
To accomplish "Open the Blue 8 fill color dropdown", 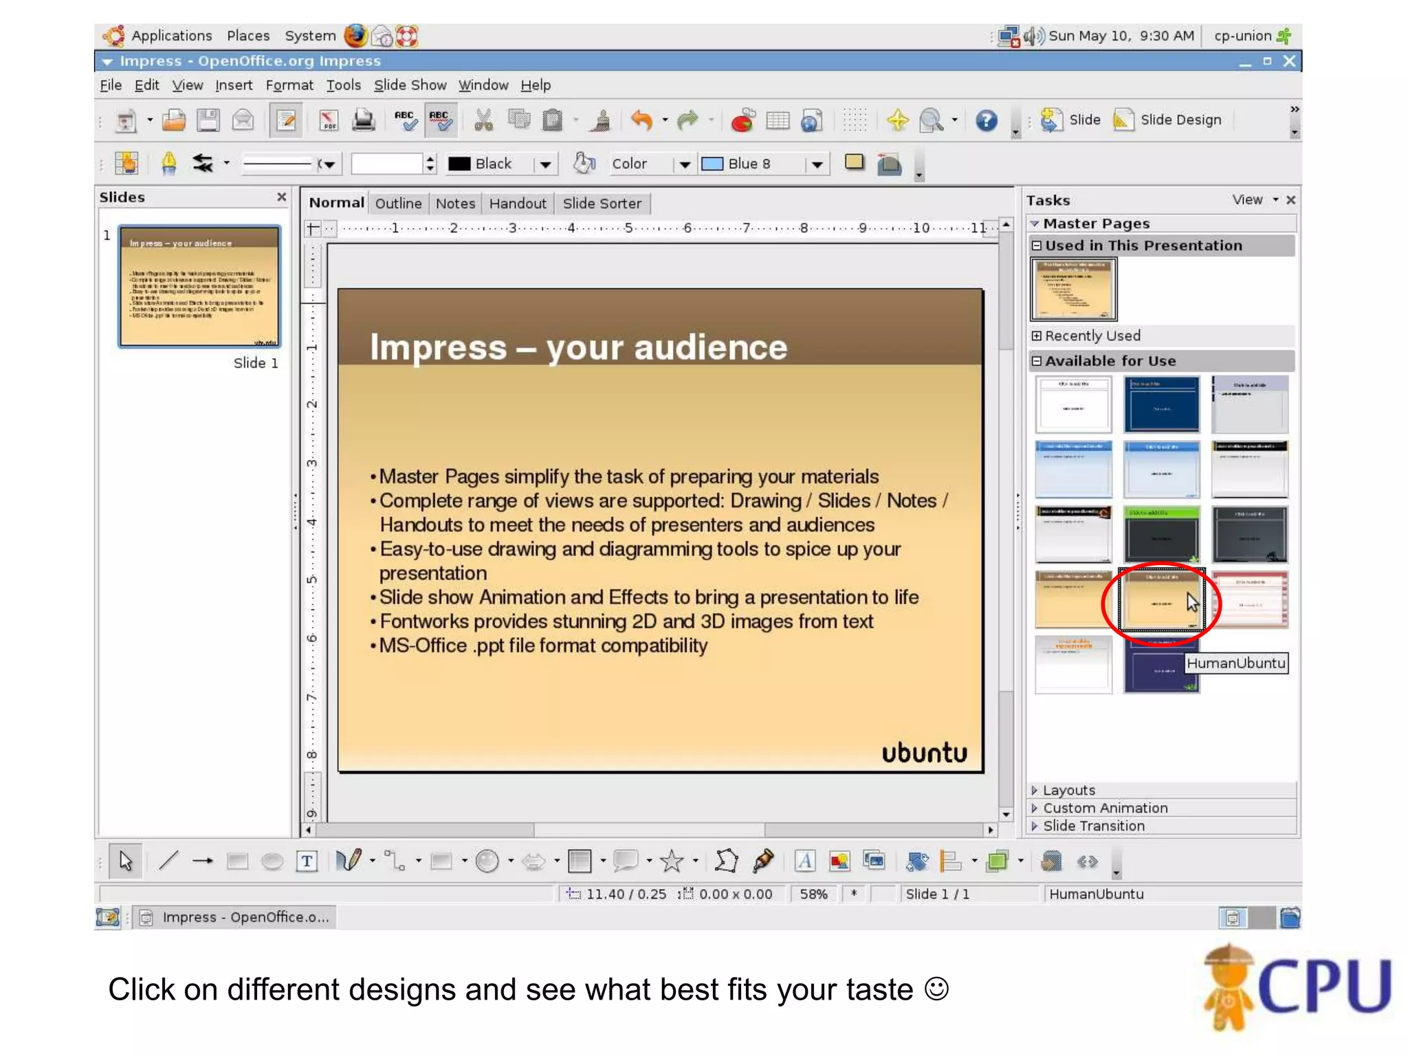I will [x=817, y=164].
